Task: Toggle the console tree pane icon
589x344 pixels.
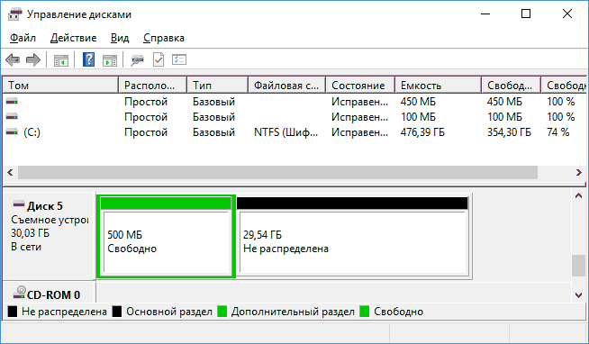Action: click(x=61, y=60)
